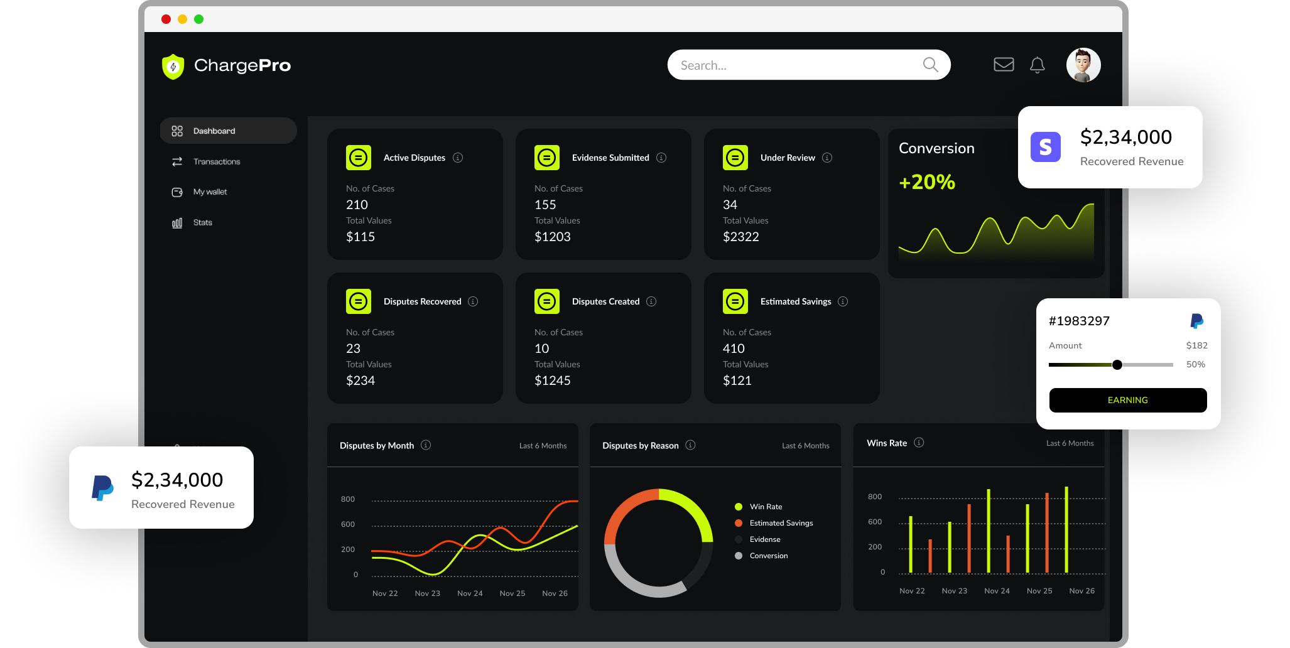Toggle Conversion legend entry
1290x648 pixels.
[768, 556]
